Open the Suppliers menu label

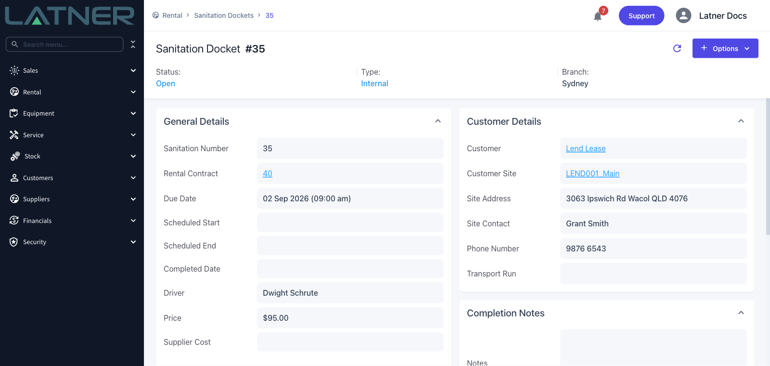pyautogui.click(x=36, y=199)
